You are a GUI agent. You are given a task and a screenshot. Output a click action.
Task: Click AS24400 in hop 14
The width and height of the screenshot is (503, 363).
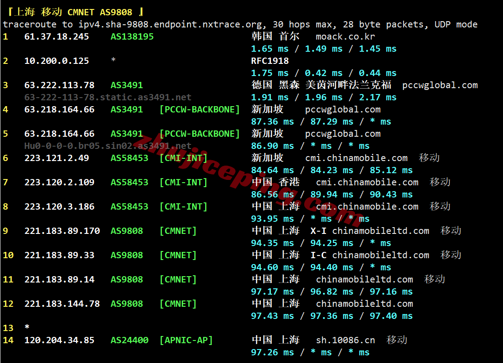(130, 340)
